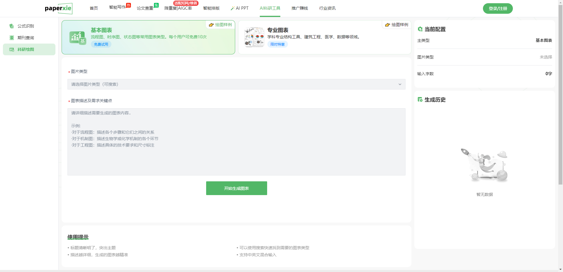Open 智能写作 from the navigation bar

117,7
